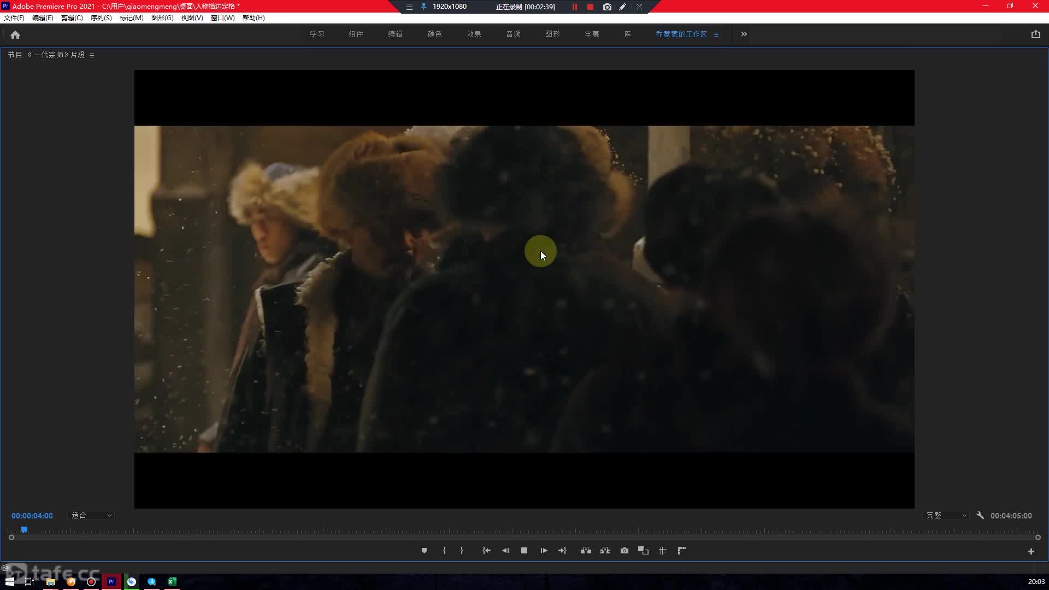Switch to the 音频 workspace
The width and height of the screenshot is (1049, 590).
tap(514, 34)
